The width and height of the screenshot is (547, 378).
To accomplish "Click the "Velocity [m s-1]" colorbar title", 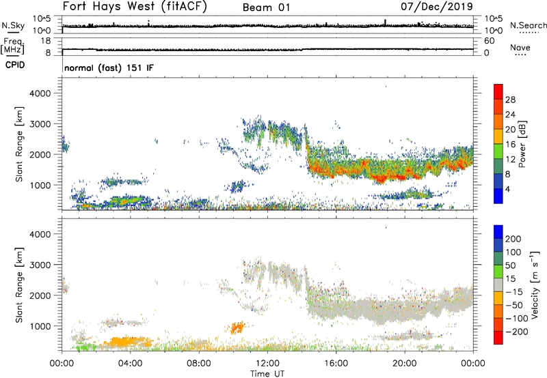I will tap(535, 285).
